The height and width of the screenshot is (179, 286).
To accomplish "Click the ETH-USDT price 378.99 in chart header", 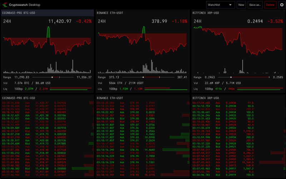I will coord(159,21).
